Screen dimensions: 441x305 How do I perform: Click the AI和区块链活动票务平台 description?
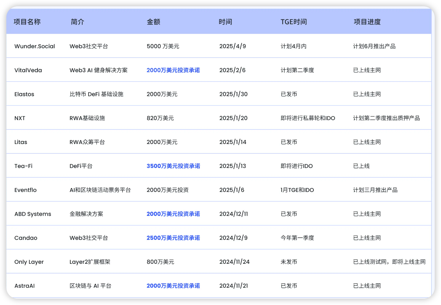click(x=100, y=190)
